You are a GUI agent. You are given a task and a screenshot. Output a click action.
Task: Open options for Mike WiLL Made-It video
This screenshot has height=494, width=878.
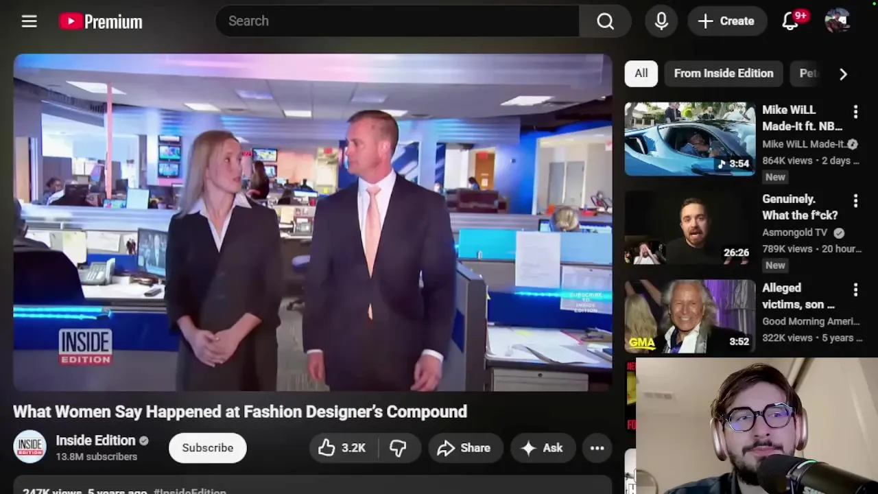pyautogui.click(x=855, y=112)
